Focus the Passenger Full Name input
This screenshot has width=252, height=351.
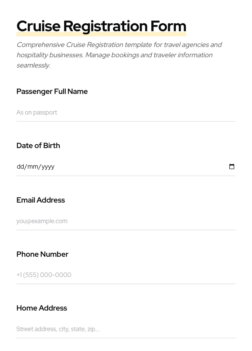pos(126,112)
